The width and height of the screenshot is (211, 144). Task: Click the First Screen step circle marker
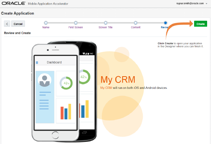76,23
